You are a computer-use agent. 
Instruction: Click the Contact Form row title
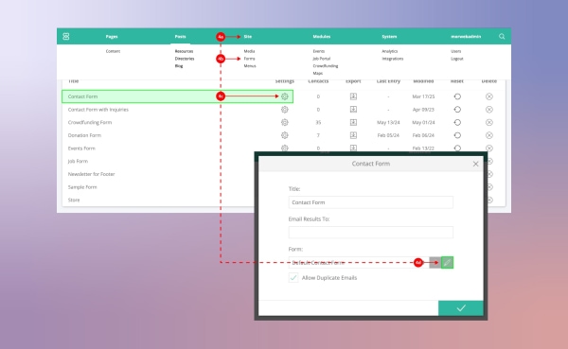pos(82,96)
